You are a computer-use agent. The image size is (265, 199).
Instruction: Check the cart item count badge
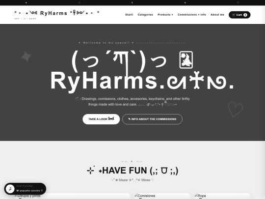(x=245, y=15)
